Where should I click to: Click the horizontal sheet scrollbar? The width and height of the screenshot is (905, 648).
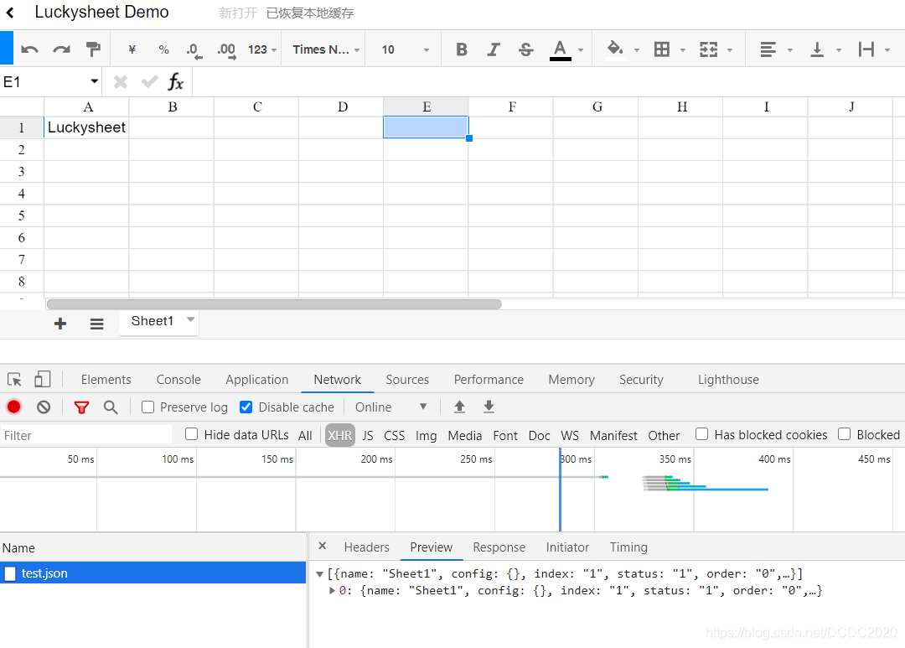pos(274,303)
